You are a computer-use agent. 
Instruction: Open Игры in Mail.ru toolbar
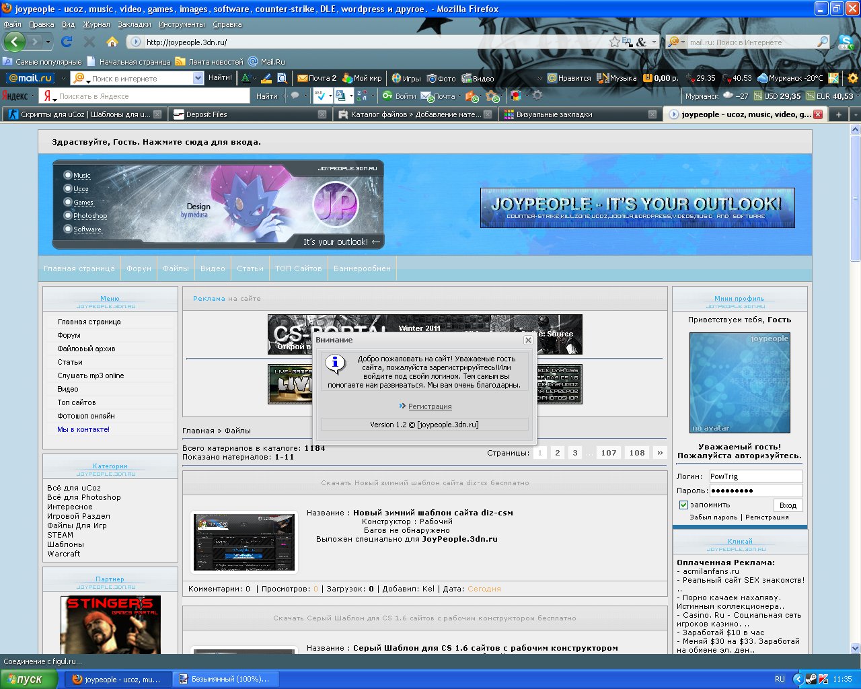(x=406, y=78)
